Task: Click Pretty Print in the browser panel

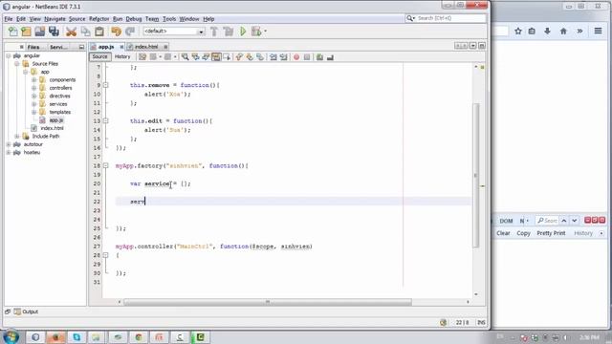Action: (x=551, y=233)
